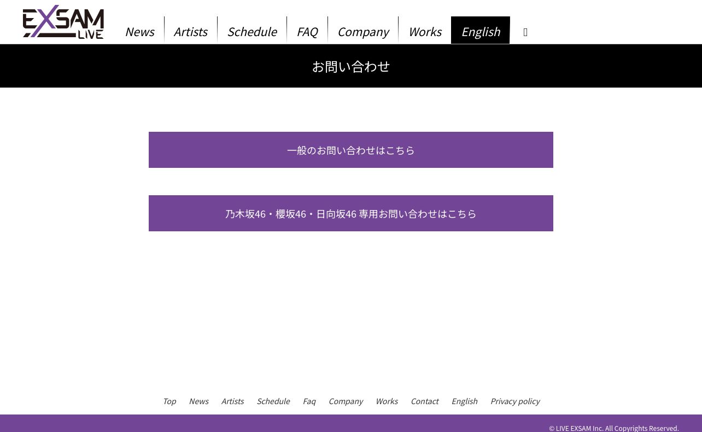
Task: Click 乃木坂46・櫻坂46・日向坂46 専用お問い合わせ button
Action: coord(351,213)
